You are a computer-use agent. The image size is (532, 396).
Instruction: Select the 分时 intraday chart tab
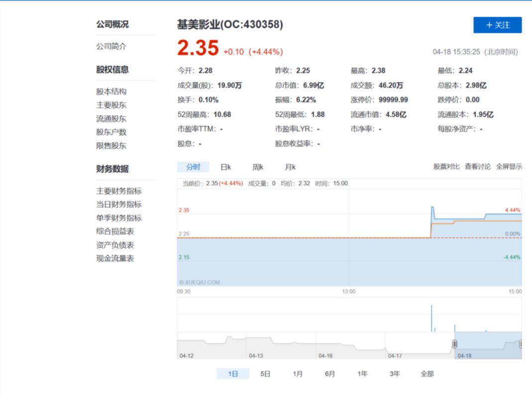click(x=193, y=167)
